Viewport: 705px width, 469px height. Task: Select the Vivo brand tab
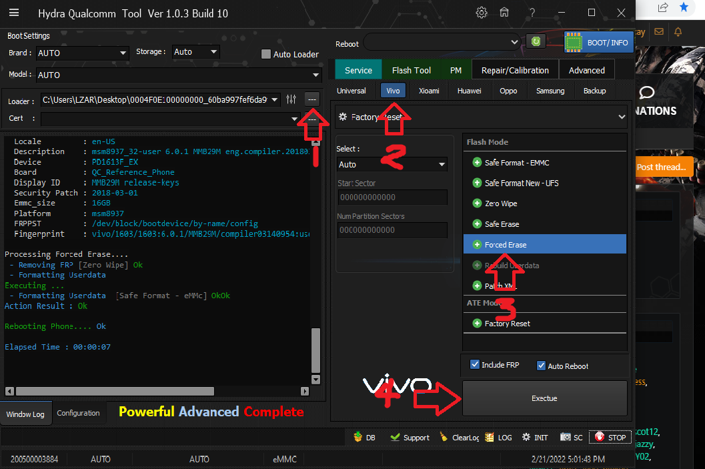point(393,91)
